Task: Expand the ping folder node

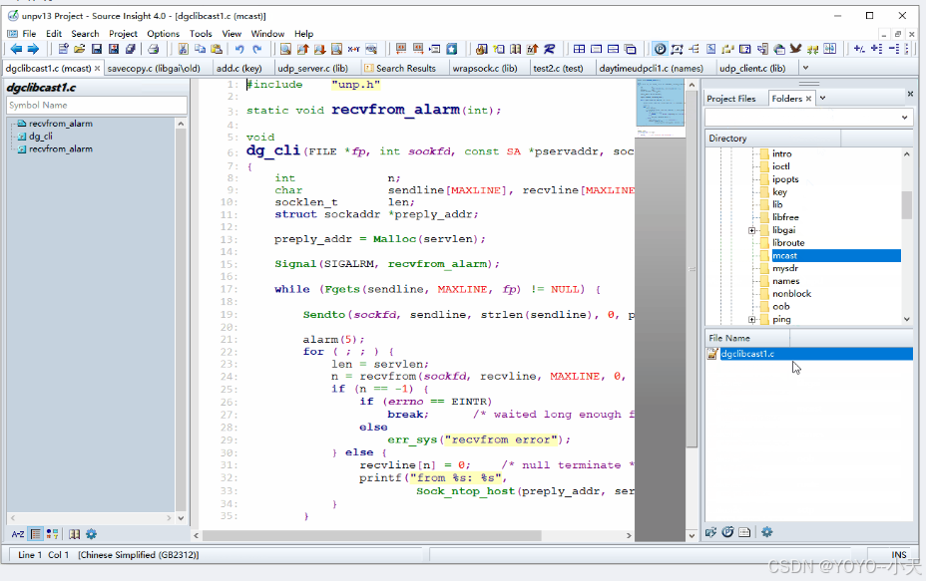Action: (751, 320)
